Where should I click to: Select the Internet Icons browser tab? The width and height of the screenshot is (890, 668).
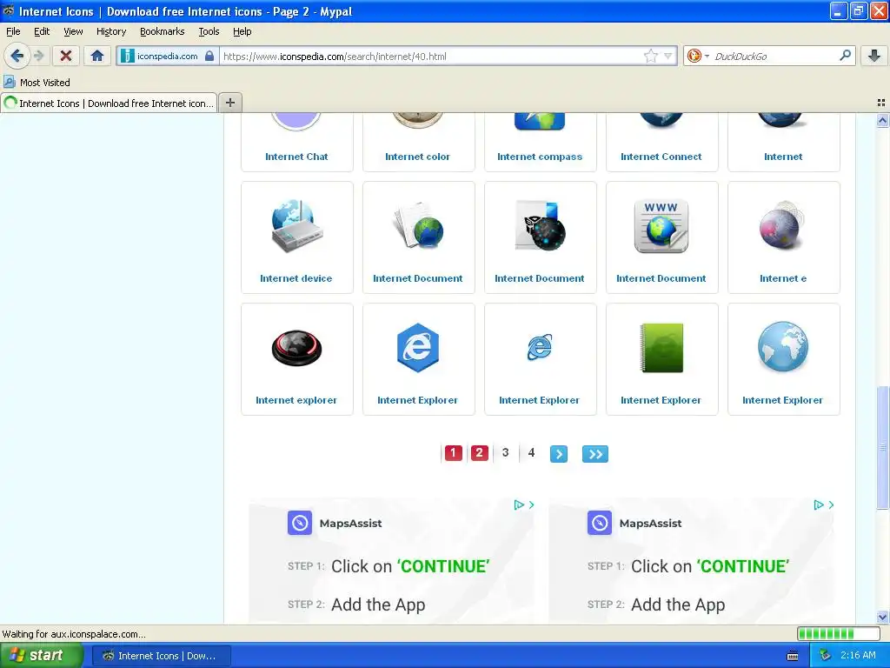point(109,104)
